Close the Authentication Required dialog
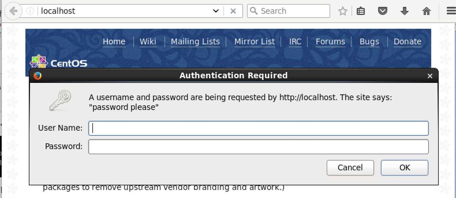The image size is (456, 198). coord(430,76)
